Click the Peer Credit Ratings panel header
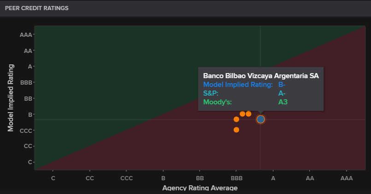371x194 pixels. pyautogui.click(x=37, y=8)
